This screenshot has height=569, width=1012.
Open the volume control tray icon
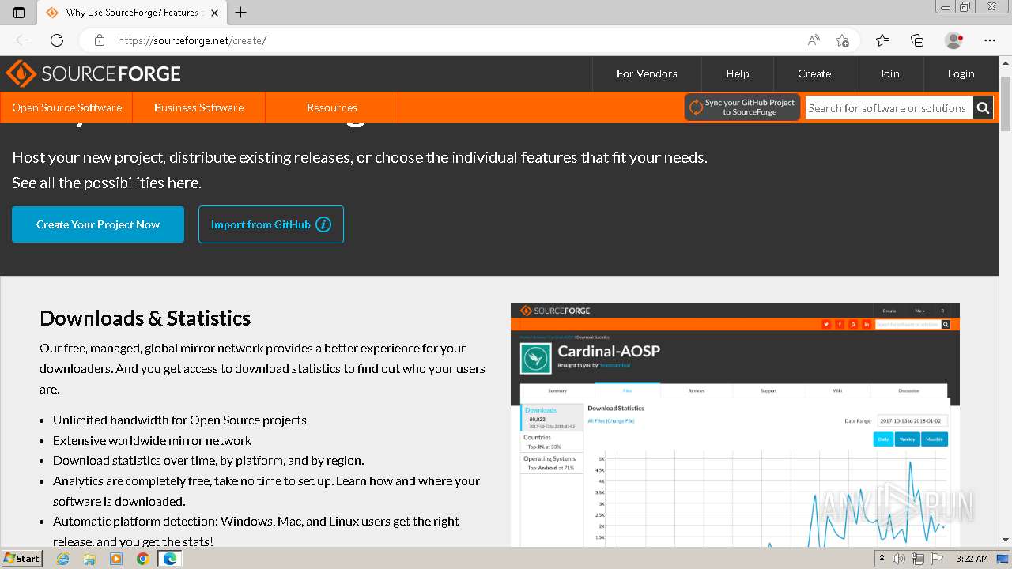point(899,559)
